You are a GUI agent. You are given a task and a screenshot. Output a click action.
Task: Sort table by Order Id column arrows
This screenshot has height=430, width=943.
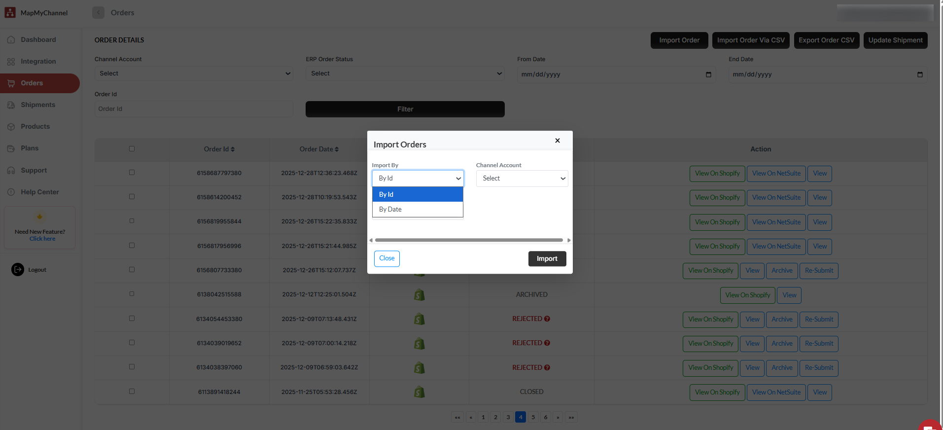pyautogui.click(x=233, y=149)
